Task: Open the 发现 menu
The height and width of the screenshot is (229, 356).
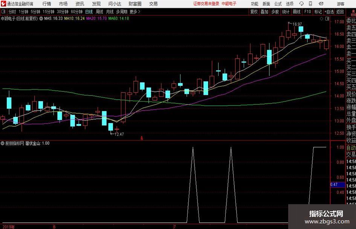Action: point(96,4)
